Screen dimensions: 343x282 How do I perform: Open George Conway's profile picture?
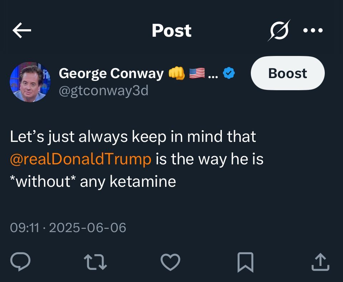pos(30,82)
